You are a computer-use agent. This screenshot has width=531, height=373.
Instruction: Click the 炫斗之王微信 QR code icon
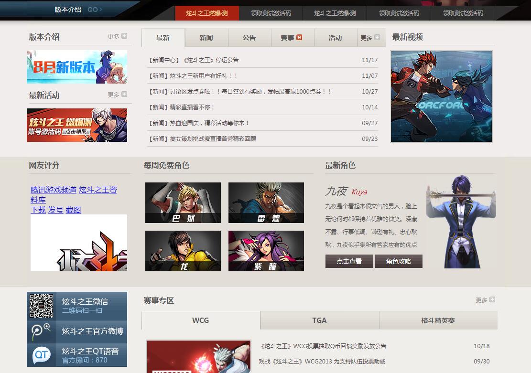[41, 306]
